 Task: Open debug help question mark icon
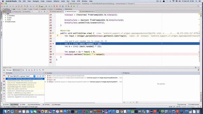pyautogui.click(x=4, y=99)
